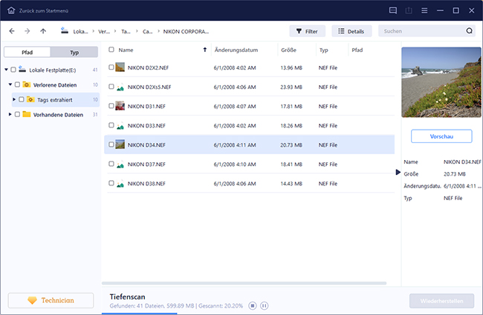Check the NIKON D31.NEF checkbox

(111, 106)
